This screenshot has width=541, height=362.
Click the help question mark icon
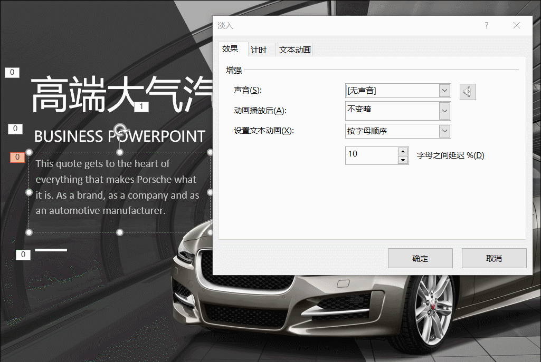point(487,25)
